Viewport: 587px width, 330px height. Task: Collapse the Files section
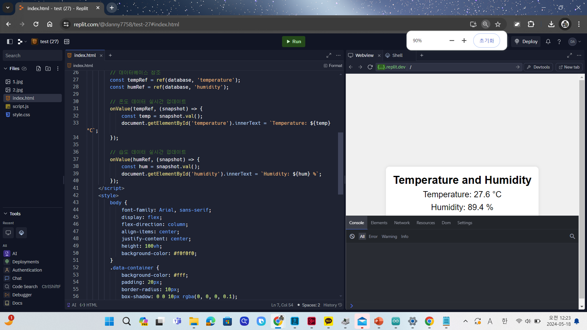pos(6,69)
